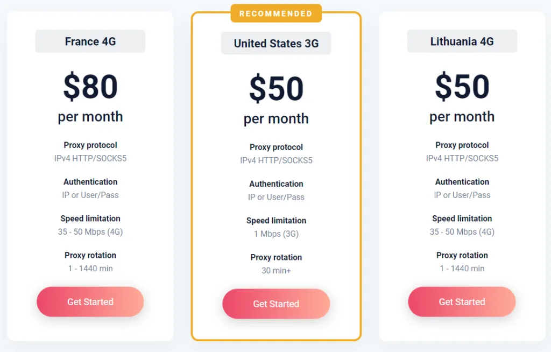Select the United States 3G plan title
This screenshot has height=352, width=551.
pyautogui.click(x=276, y=44)
